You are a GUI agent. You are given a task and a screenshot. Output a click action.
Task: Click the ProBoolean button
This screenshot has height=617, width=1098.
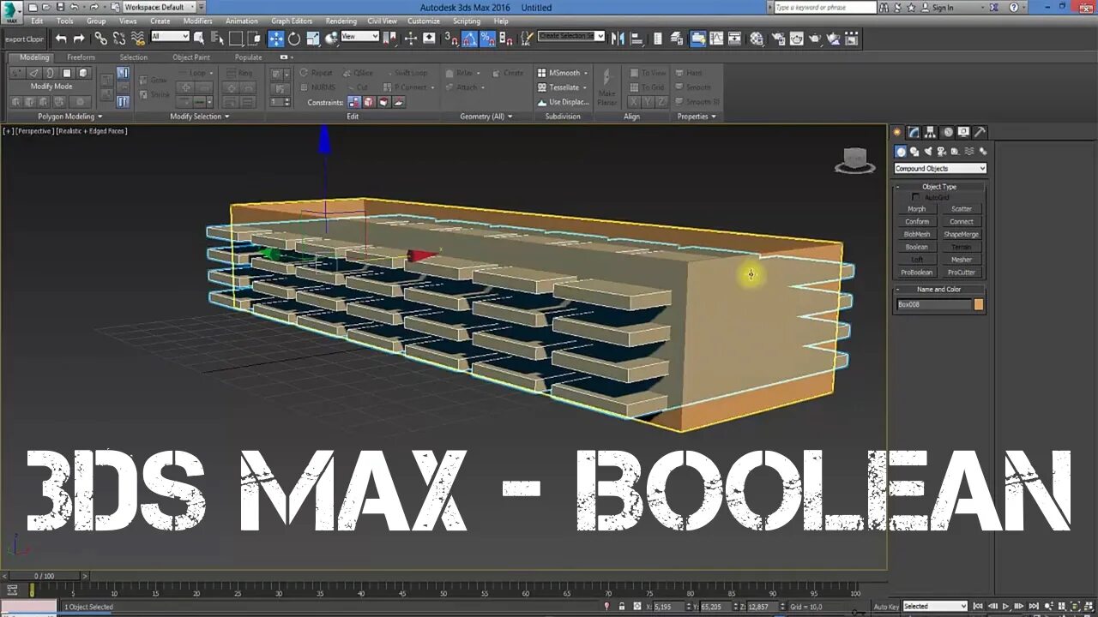pos(917,273)
